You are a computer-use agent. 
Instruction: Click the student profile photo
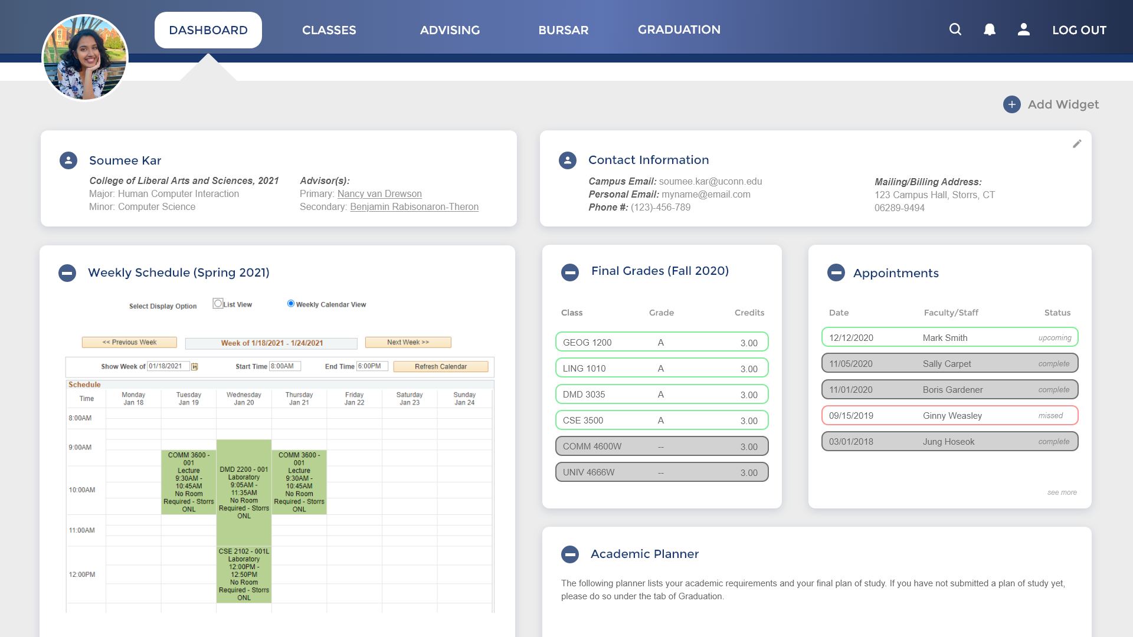[x=85, y=58]
